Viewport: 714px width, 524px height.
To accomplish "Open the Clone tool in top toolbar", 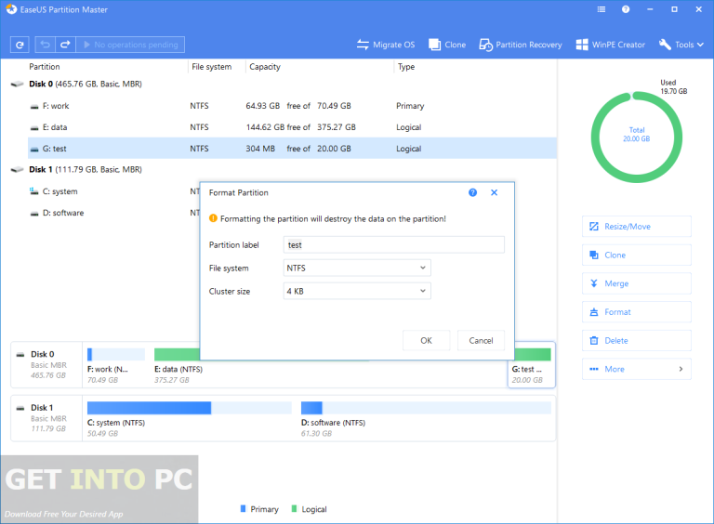I will pos(447,45).
